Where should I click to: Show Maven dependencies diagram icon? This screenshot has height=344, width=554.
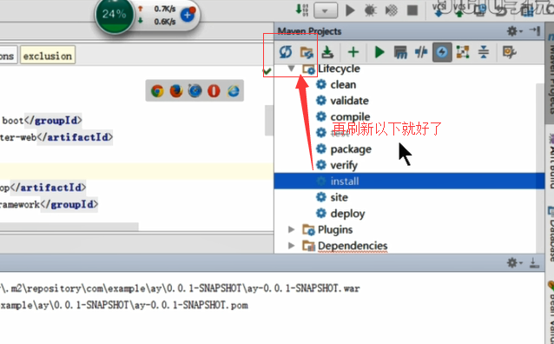(x=463, y=52)
